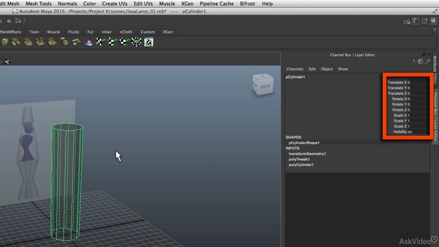Click the cylindrical mapping checker shelf icon
Screen dimensions: 439x247
click(x=112, y=42)
